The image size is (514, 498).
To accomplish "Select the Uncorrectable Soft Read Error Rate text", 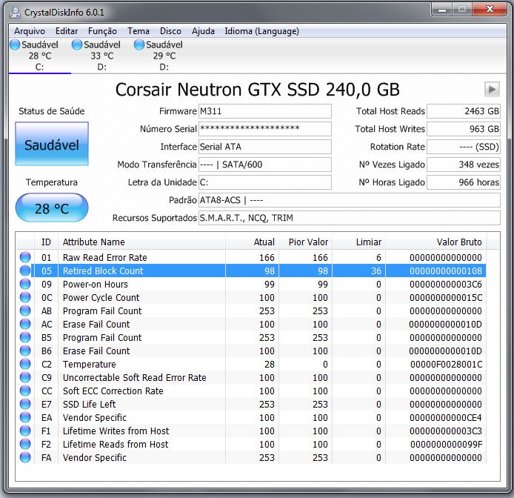I will coord(134,378).
